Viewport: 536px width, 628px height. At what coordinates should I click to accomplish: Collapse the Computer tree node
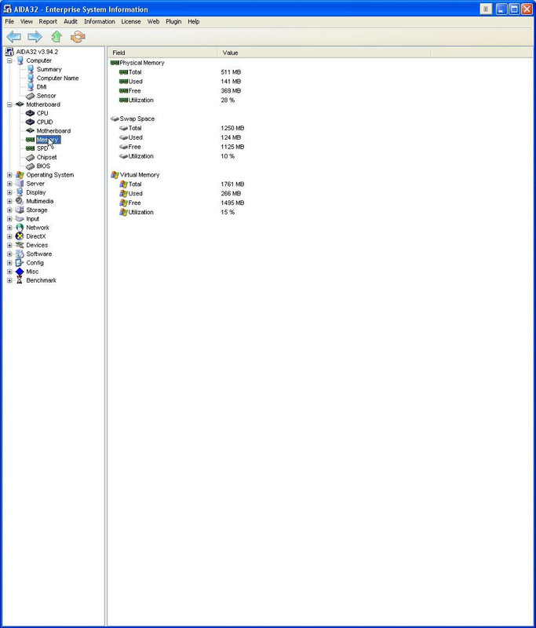pyautogui.click(x=9, y=60)
